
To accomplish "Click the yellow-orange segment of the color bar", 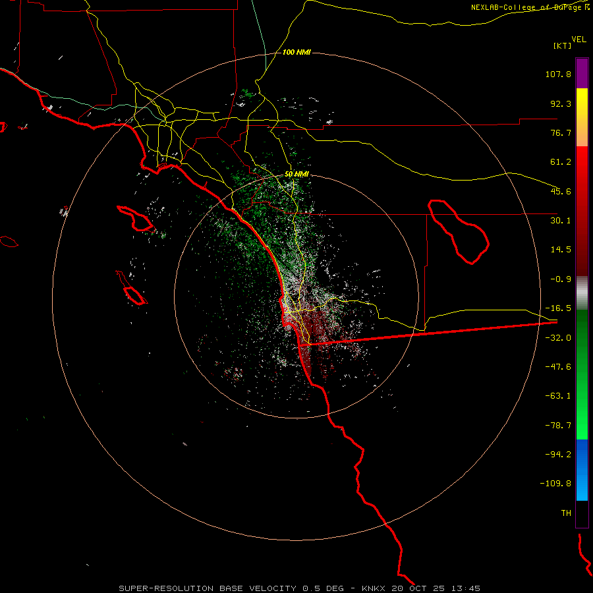I will (x=582, y=117).
